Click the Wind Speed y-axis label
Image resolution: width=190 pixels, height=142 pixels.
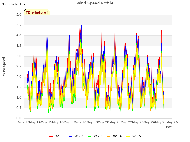pos(4,67)
